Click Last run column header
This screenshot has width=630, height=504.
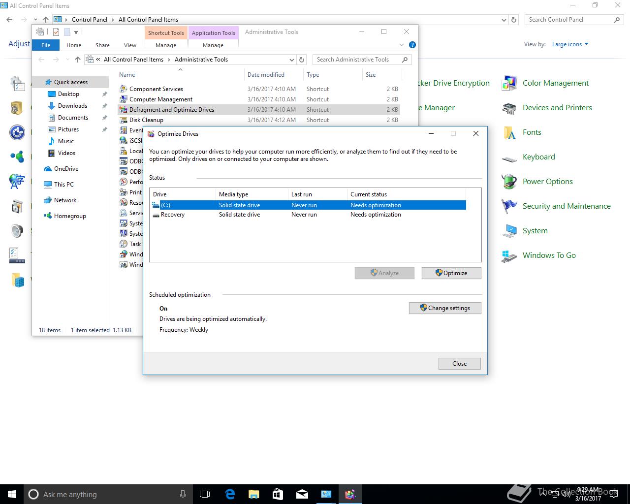click(x=317, y=194)
